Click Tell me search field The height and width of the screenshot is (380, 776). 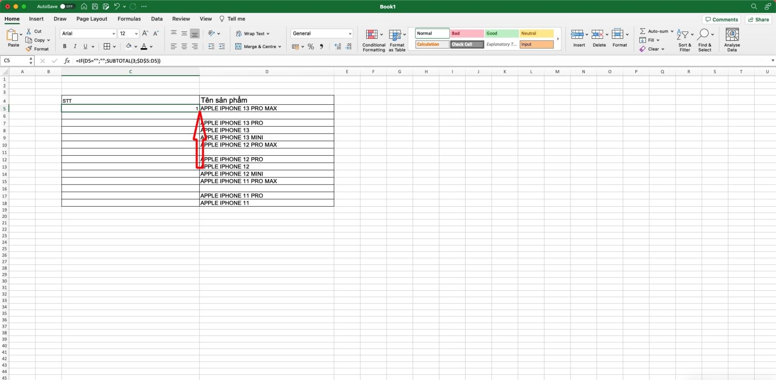(232, 19)
